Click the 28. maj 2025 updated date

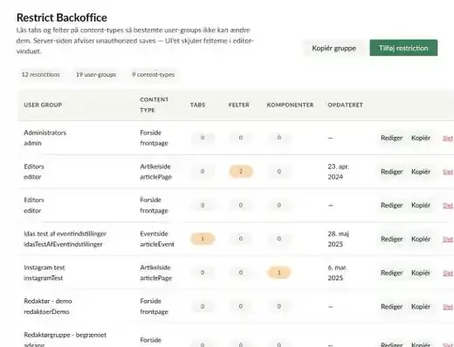pyautogui.click(x=338, y=239)
